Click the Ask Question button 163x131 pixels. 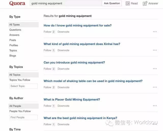112,3
